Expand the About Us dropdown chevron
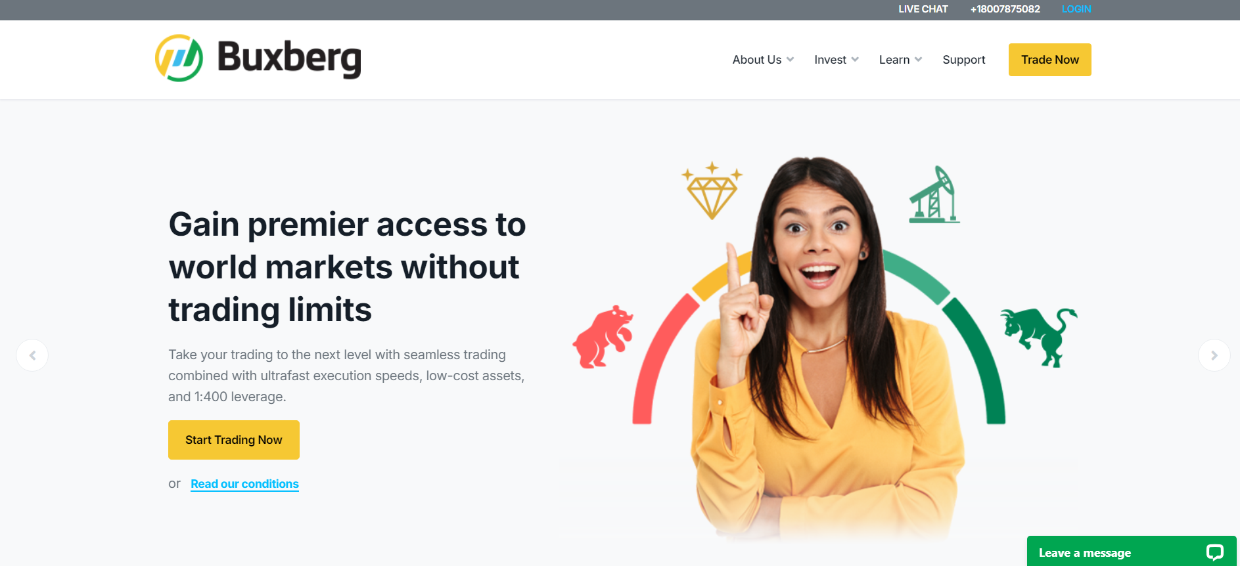This screenshot has height=566, width=1240. tap(790, 60)
